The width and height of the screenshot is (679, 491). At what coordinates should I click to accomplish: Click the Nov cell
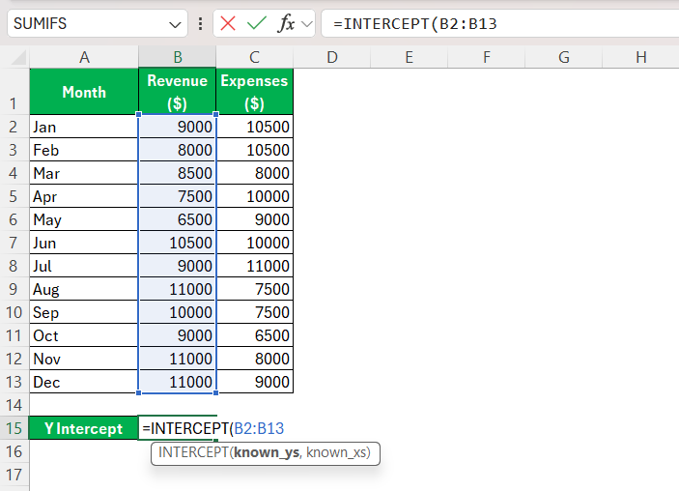(x=84, y=359)
